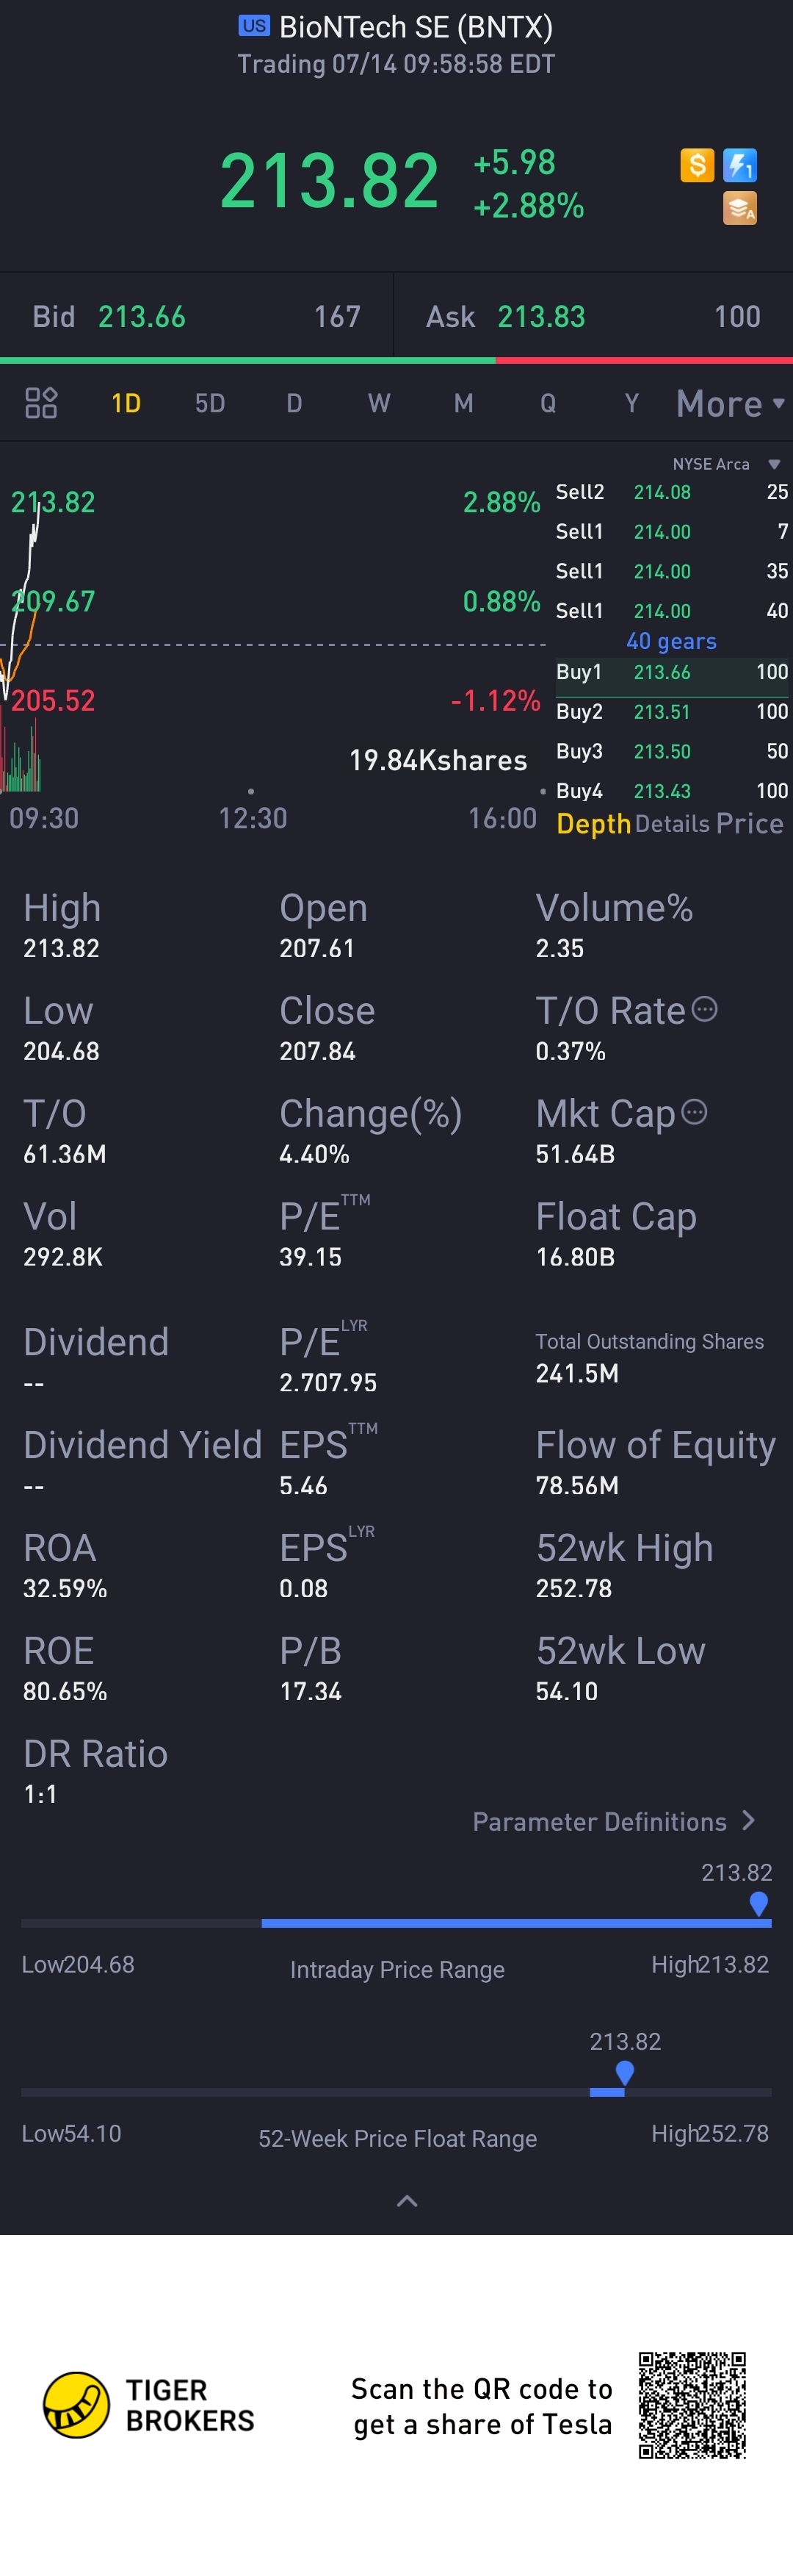Switch to the W weekly chart tab
Viewport: 793px width, 2576px height.
[379, 403]
